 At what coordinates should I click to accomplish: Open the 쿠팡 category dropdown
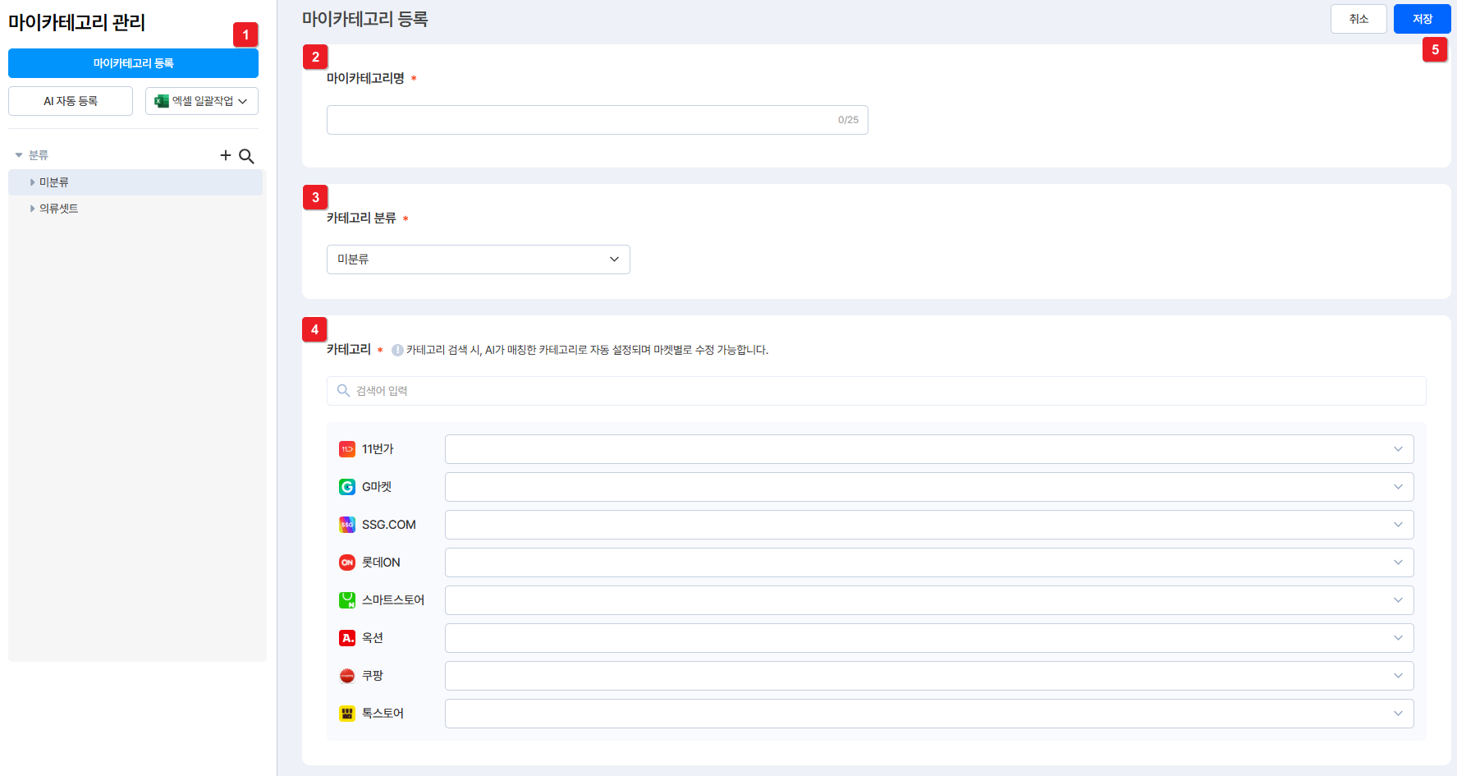coord(929,676)
